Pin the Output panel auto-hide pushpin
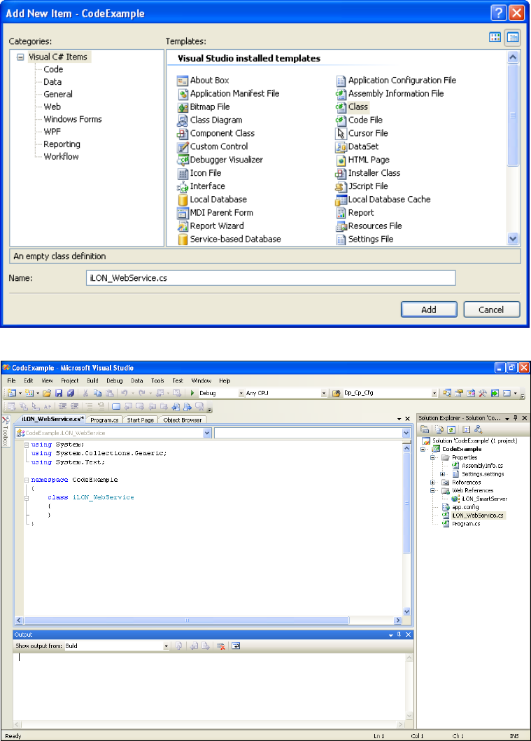Screen dimensions: 531x741 coord(399,635)
